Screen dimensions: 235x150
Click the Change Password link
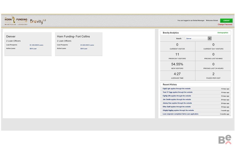[225, 24]
